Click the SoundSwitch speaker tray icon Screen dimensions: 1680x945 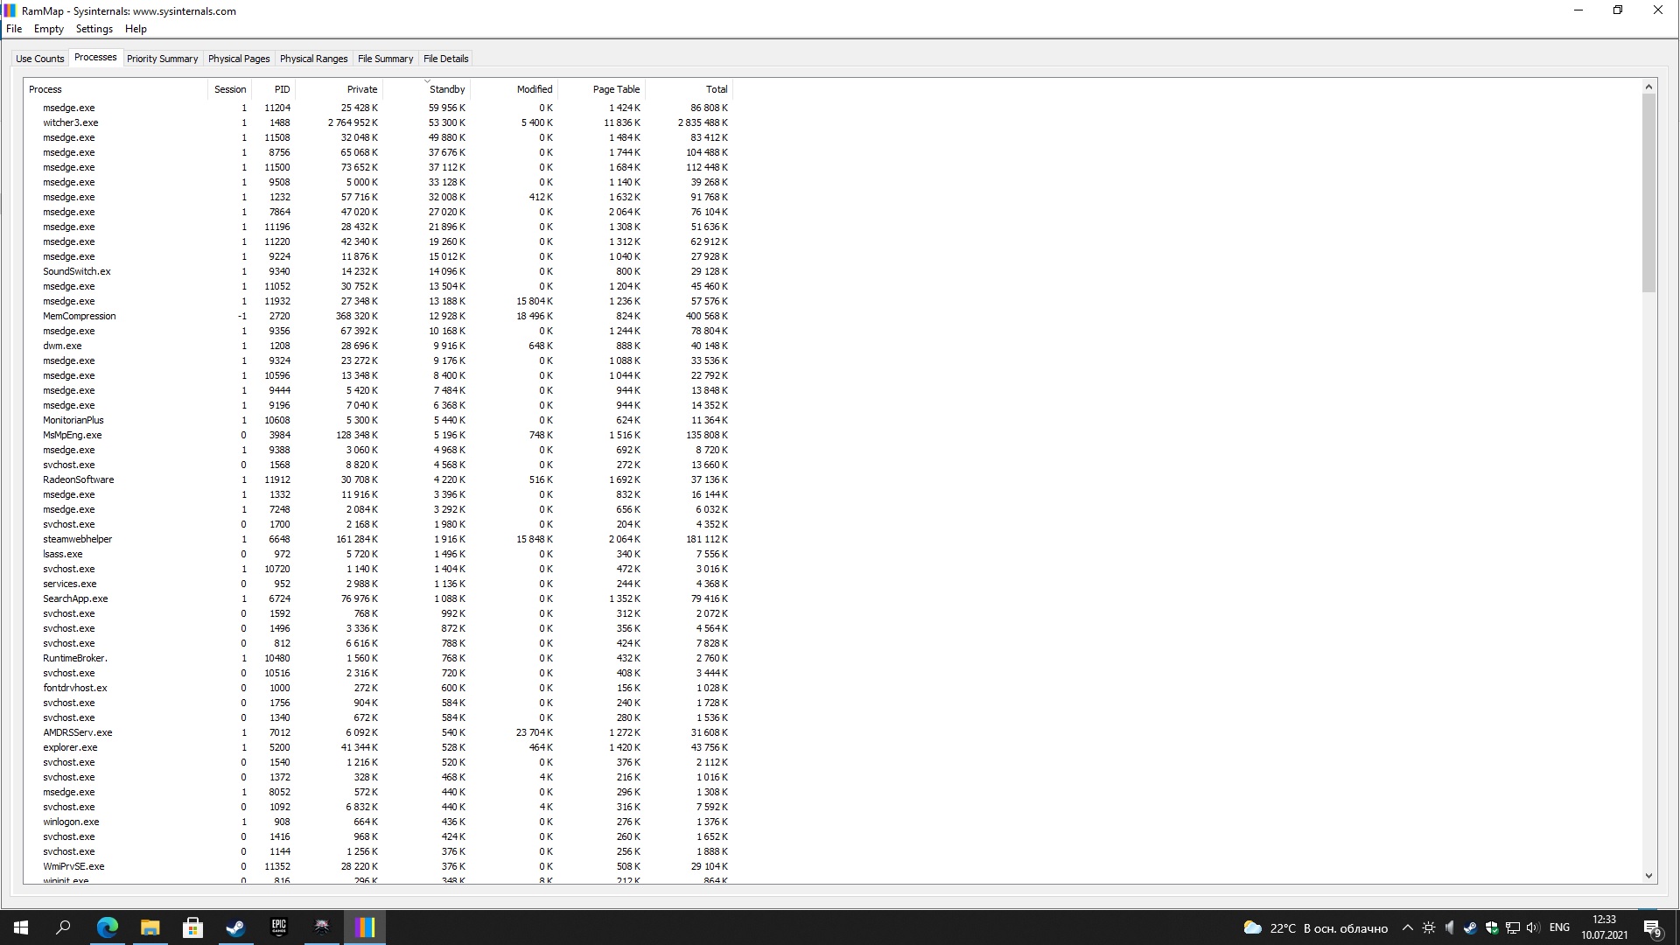click(x=1450, y=927)
